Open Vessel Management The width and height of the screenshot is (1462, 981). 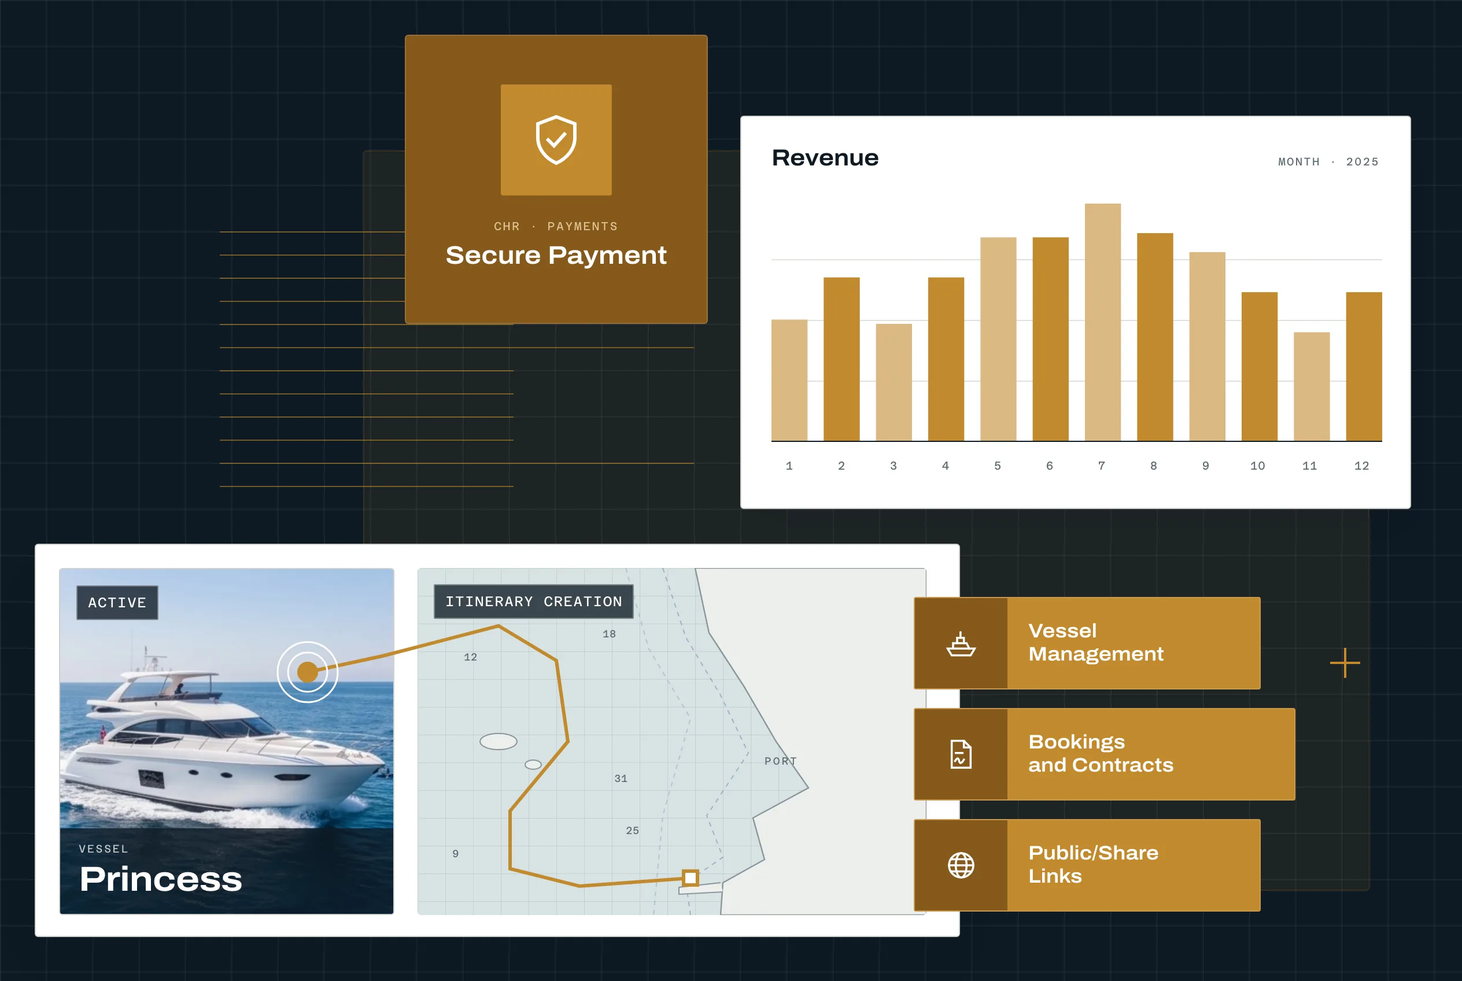click(x=1087, y=643)
